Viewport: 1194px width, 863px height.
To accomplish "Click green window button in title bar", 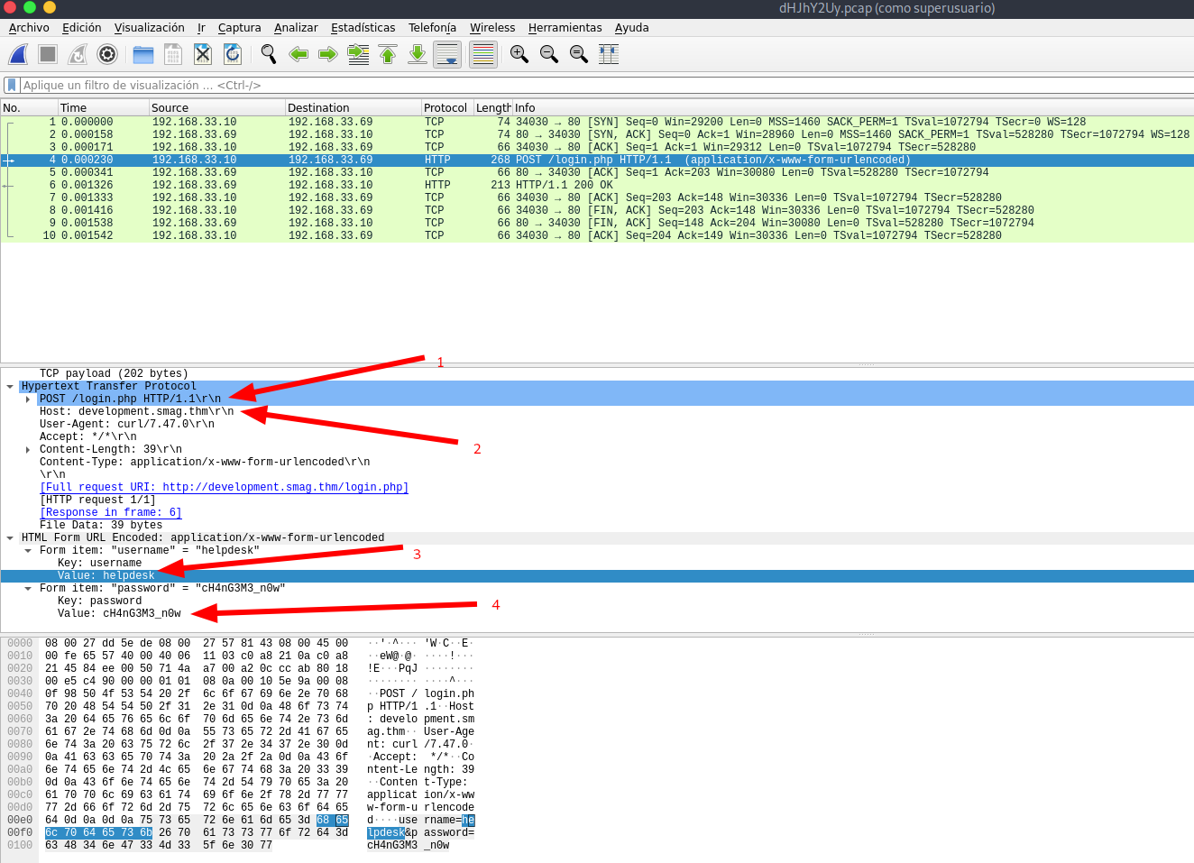I will (30, 7).
